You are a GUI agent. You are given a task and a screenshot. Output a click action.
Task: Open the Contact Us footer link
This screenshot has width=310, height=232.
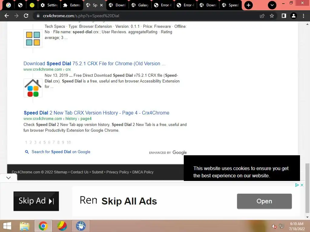[x=80, y=172]
